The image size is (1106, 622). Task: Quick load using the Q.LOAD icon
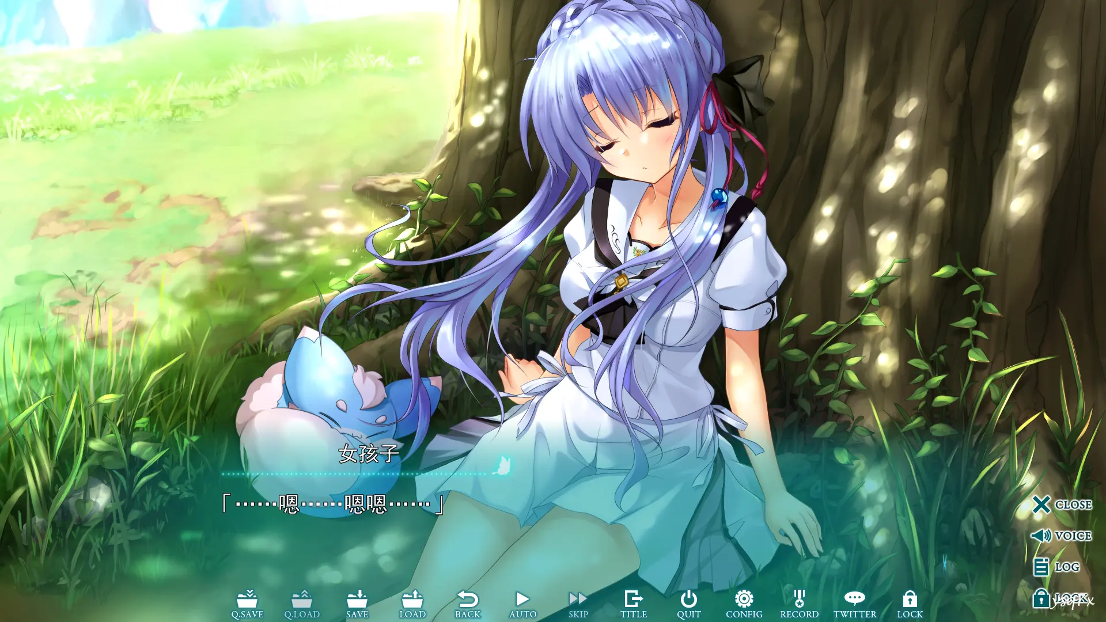302,605
